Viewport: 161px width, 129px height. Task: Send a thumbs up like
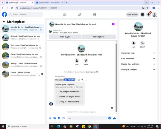point(115,118)
